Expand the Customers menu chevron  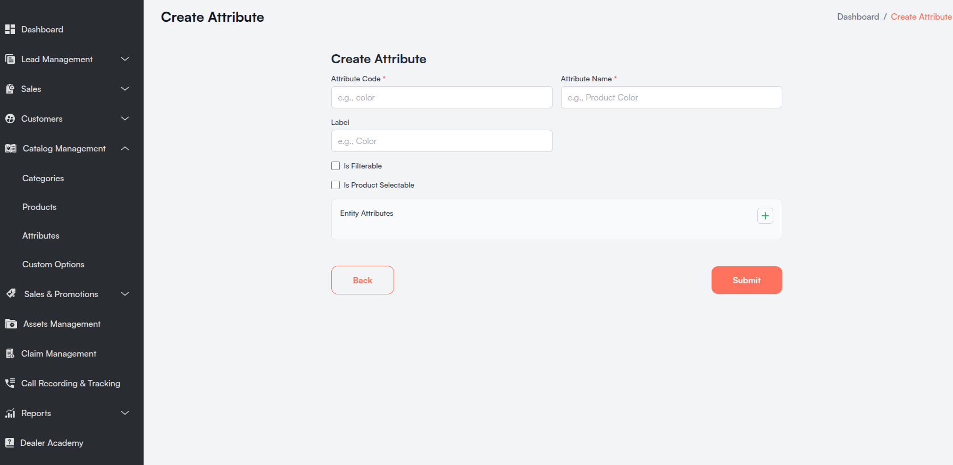tap(125, 119)
